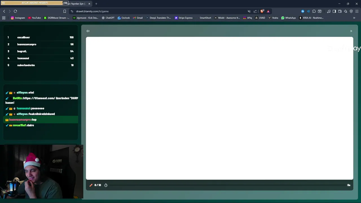The height and width of the screenshot is (203, 361).
Task: Click the tab search toolbar icon
Action: point(320,11)
